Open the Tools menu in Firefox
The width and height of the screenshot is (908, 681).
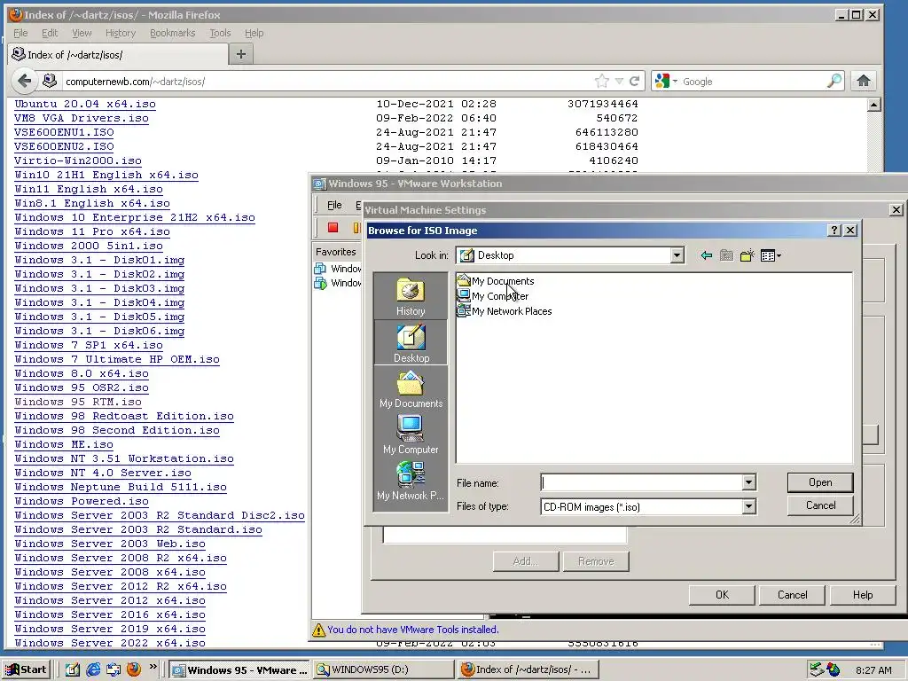[220, 33]
